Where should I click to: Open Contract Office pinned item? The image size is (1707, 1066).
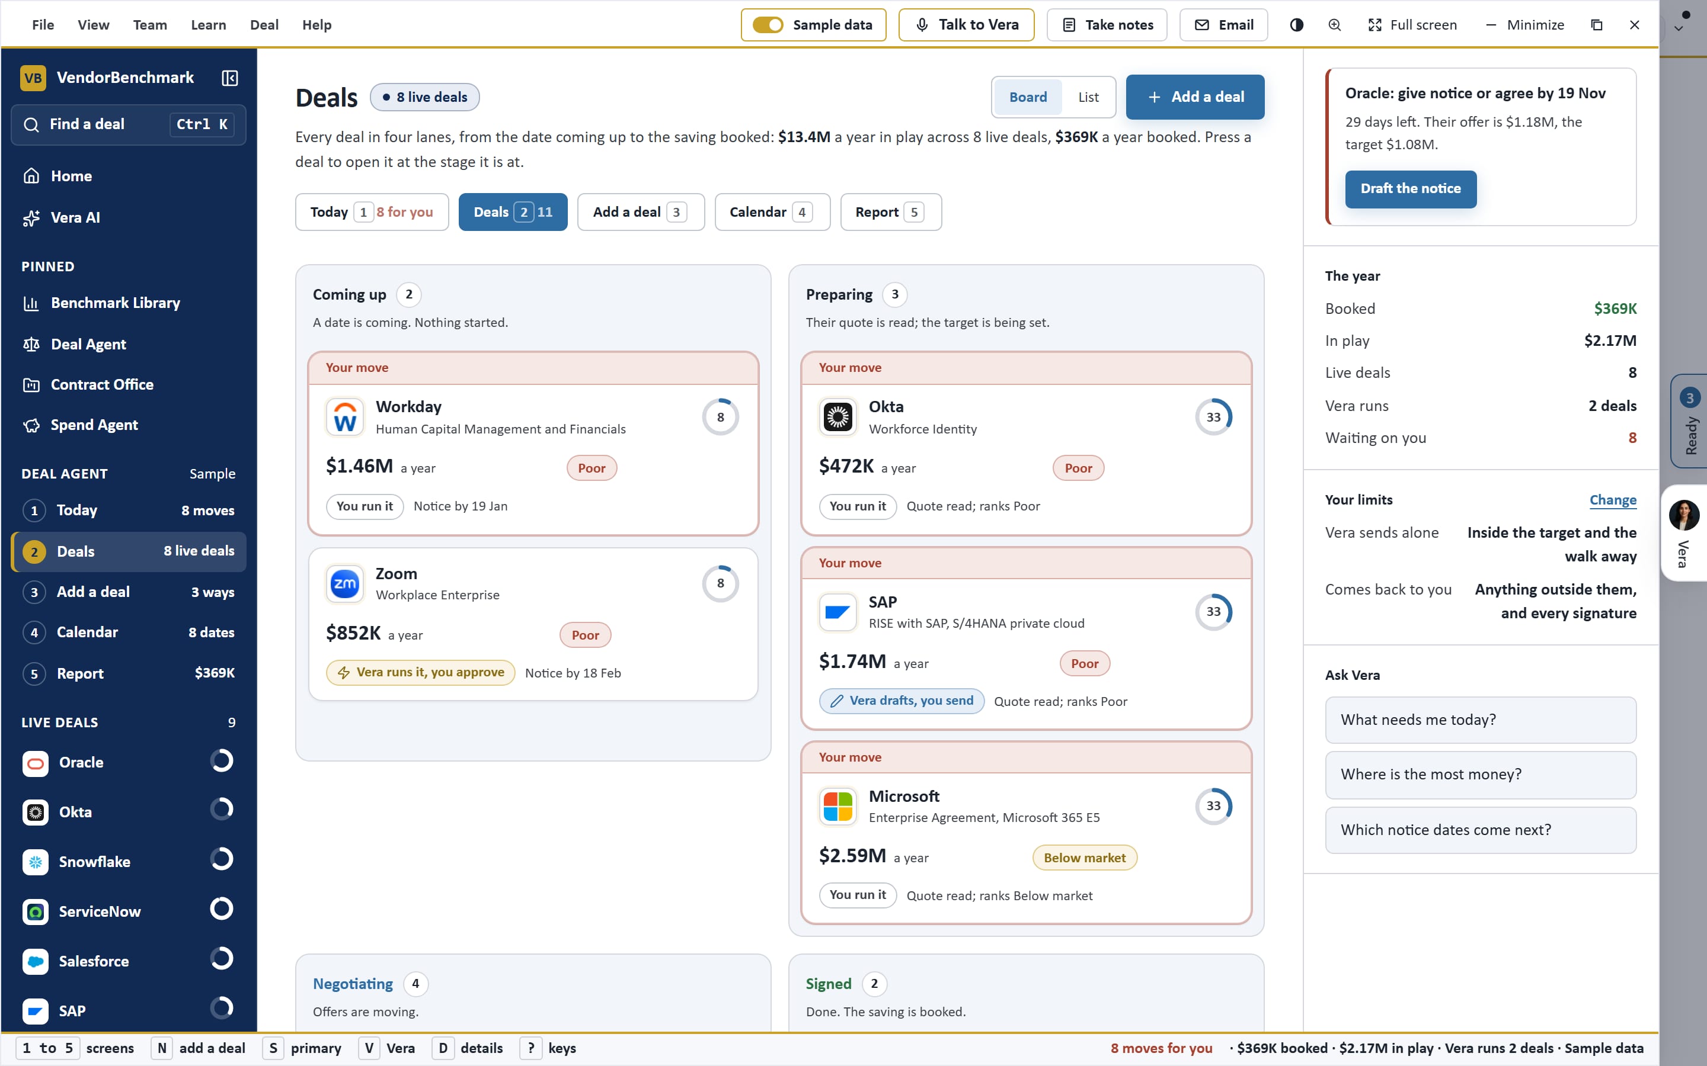tap(129, 384)
